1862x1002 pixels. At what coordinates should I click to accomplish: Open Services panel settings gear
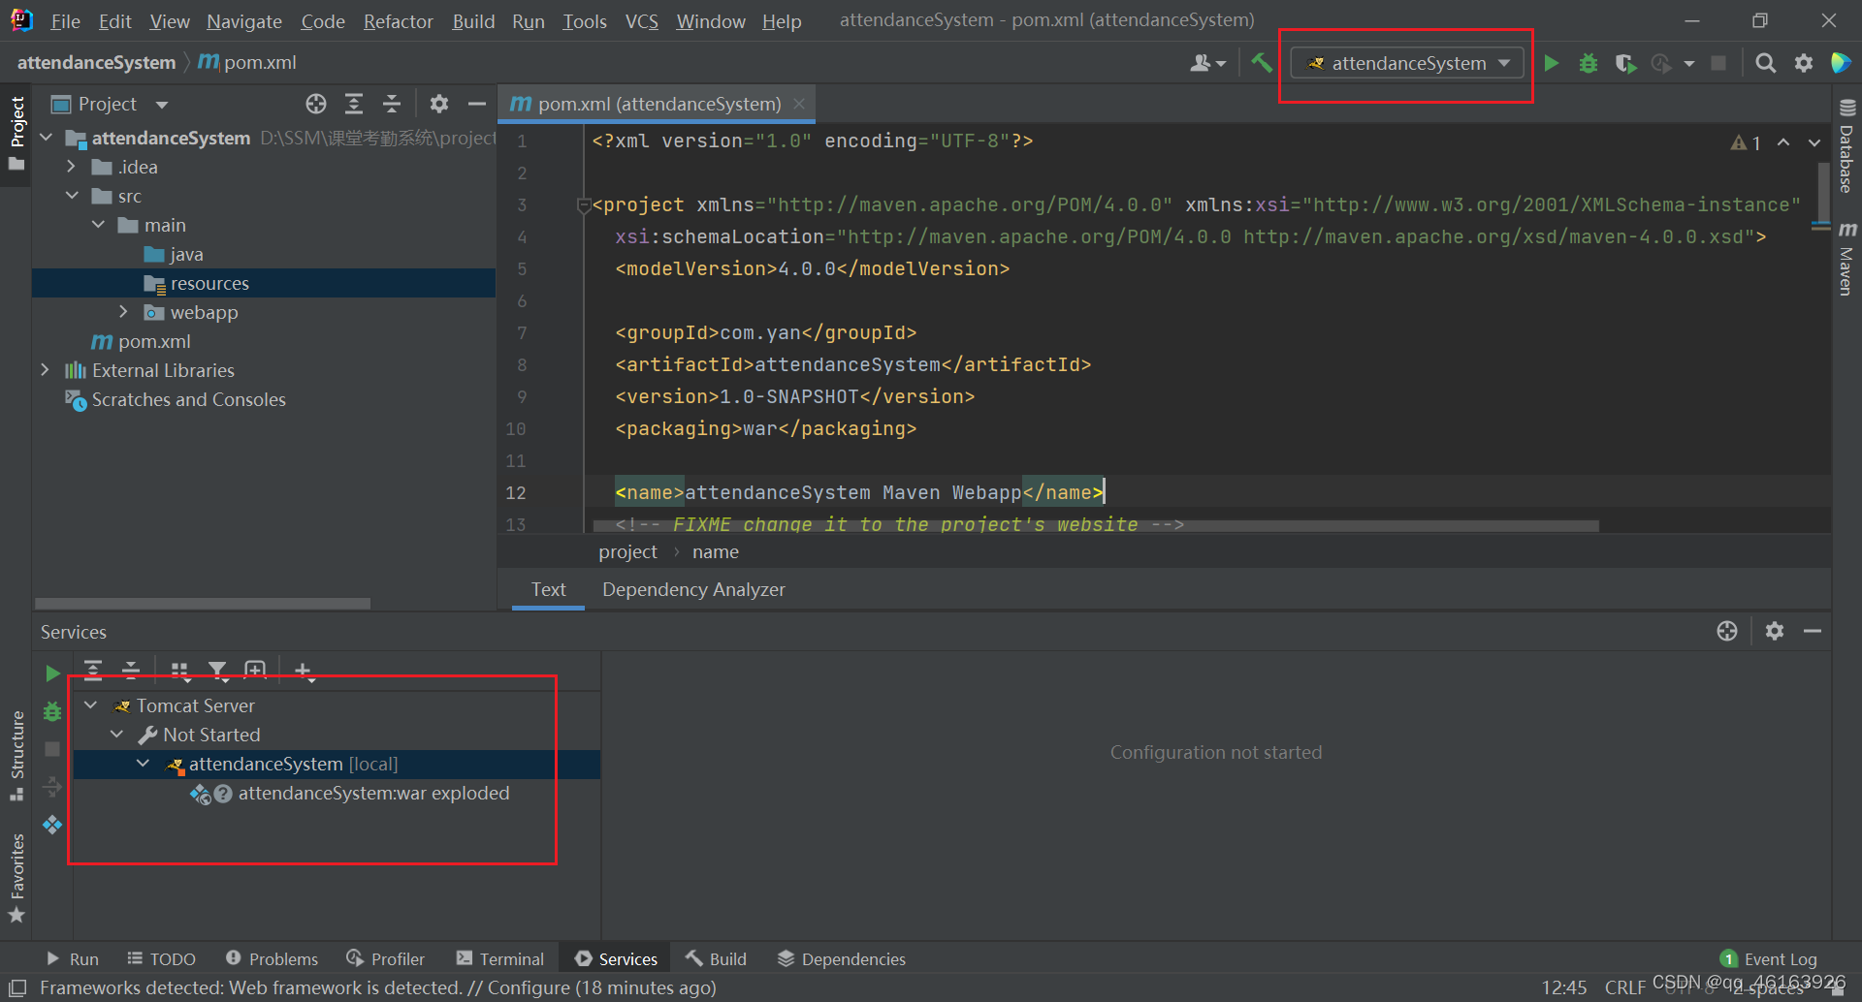1775,631
